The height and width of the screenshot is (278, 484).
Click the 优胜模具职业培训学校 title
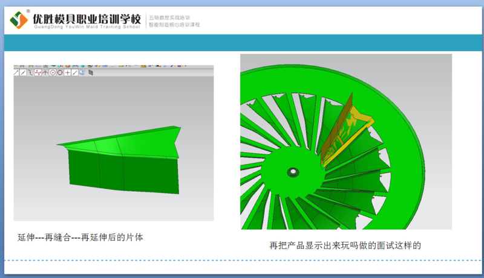pyautogui.click(x=87, y=19)
